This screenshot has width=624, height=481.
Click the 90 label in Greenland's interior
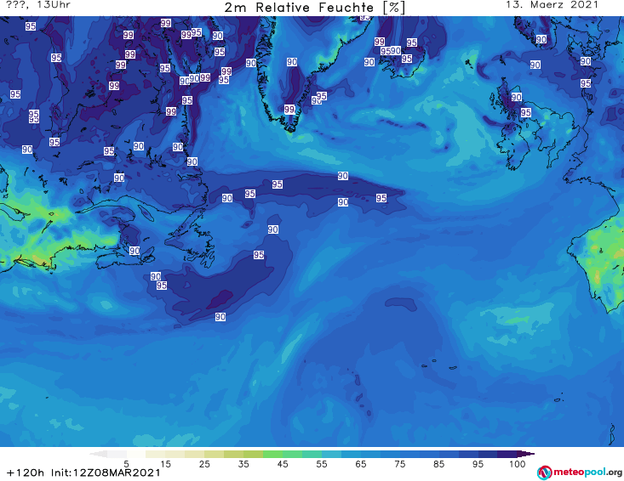coord(292,62)
